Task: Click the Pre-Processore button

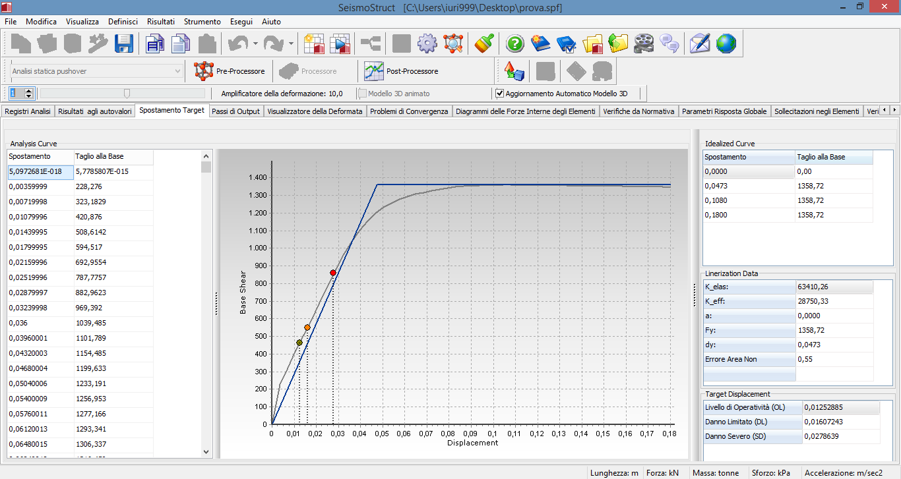Action: click(x=230, y=71)
